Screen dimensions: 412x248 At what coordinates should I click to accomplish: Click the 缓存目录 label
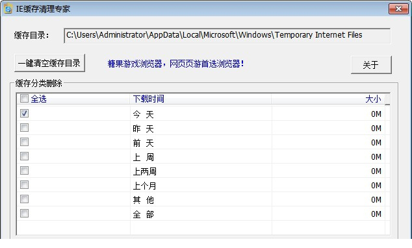(32, 35)
